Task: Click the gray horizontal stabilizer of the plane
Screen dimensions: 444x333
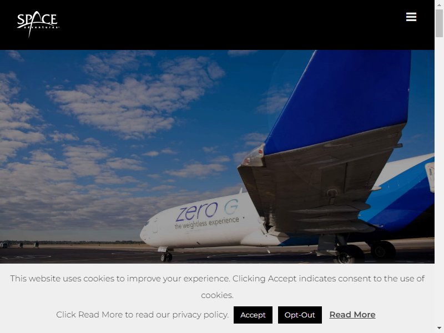Action: (x=320, y=181)
